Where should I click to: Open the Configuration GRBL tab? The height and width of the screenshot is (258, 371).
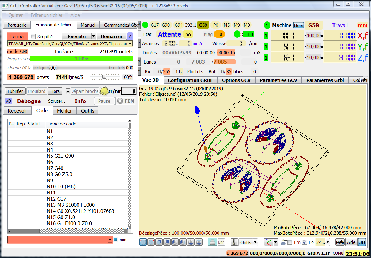pos(190,80)
